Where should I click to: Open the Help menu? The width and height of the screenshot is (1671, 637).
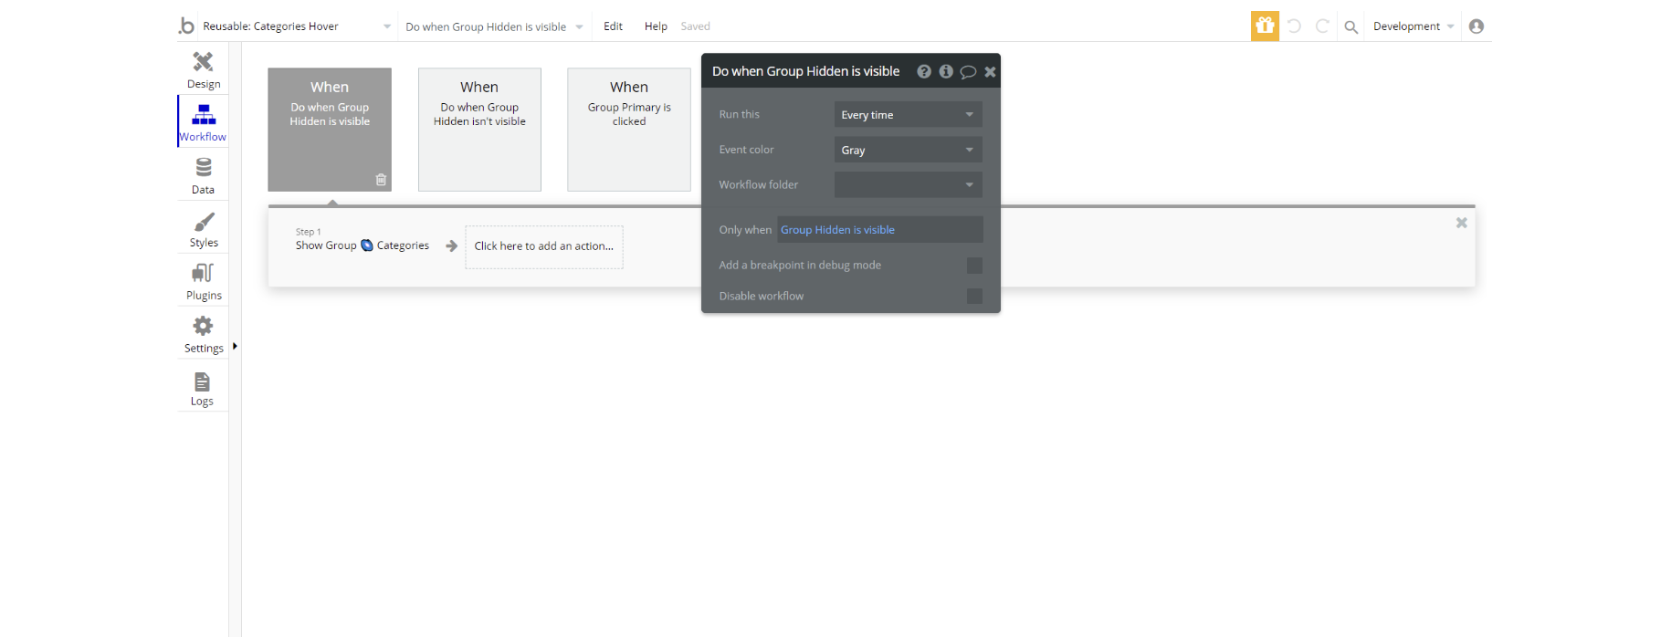point(655,26)
